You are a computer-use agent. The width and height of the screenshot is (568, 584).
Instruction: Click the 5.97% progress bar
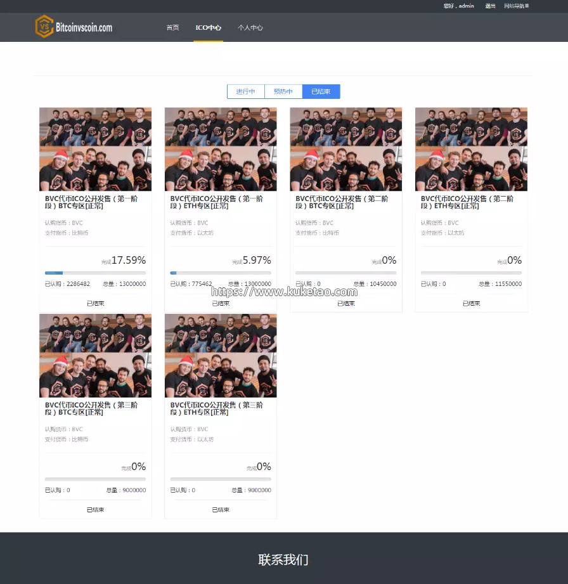point(221,273)
